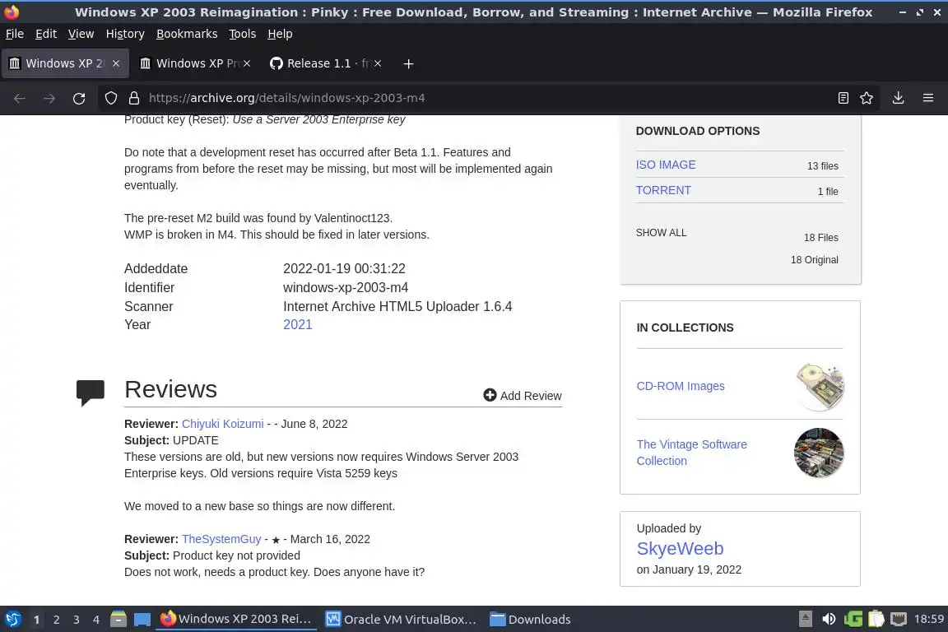Open reviewer TheSystemGuy profile
Image resolution: width=948 pixels, height=632 pixels.
click(x=221, y=539)
